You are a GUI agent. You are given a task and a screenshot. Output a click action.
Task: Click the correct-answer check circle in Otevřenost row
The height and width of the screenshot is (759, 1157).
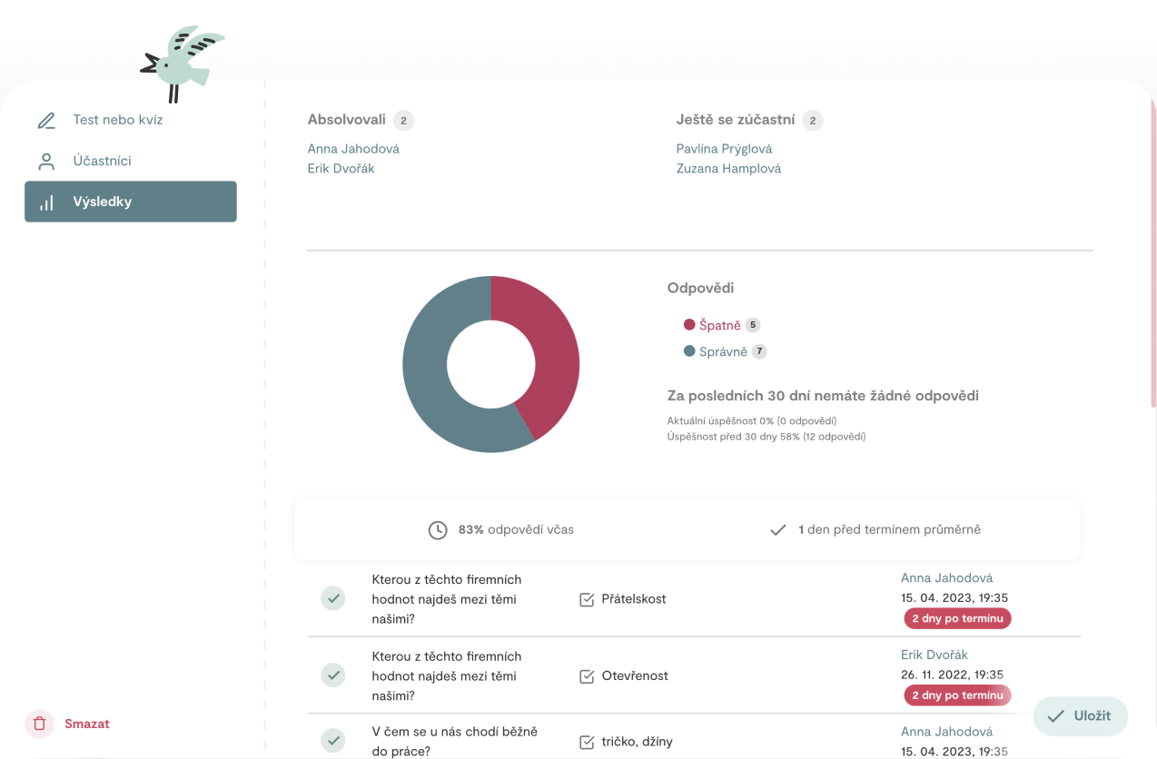(x=333, y=675)
